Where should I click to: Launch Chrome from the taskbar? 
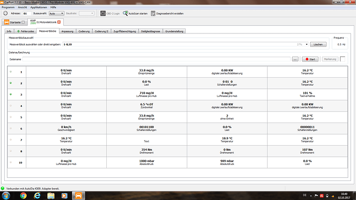pos(23,195)
